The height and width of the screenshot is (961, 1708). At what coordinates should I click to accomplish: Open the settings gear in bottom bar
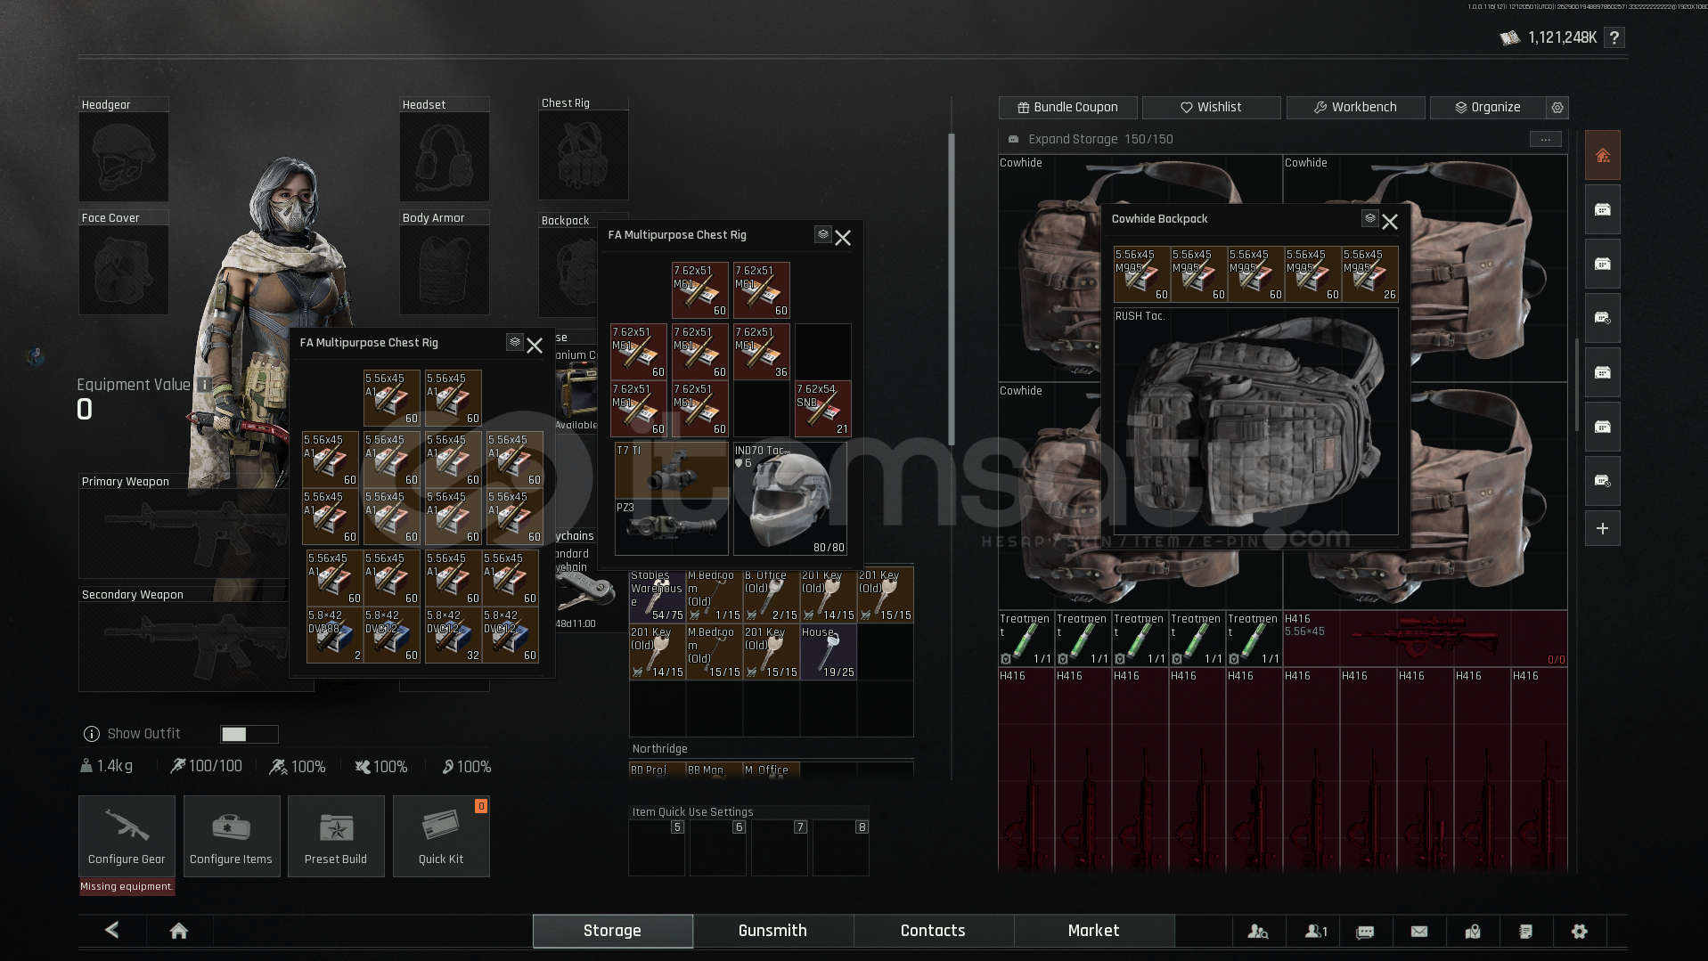tap(1579, 932)
